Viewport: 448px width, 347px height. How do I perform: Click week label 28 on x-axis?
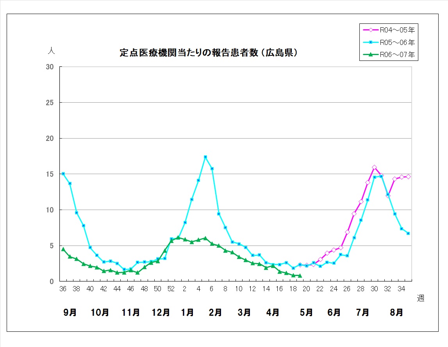pyautogui.click(x=361, y=289)
